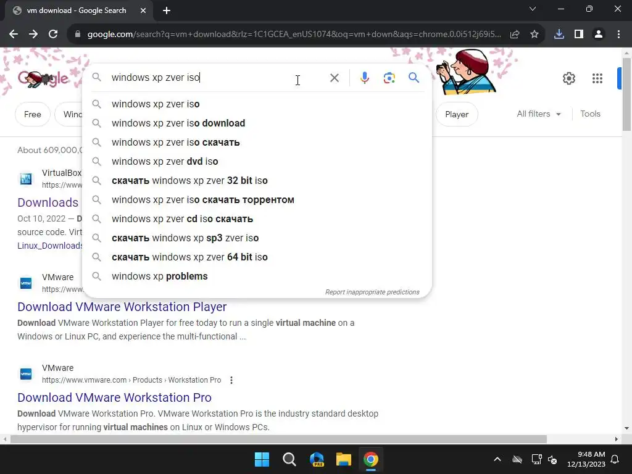Click the view site information lock icon
The width and height of the screenshot is (632, 474).
(x=78, y=35)
